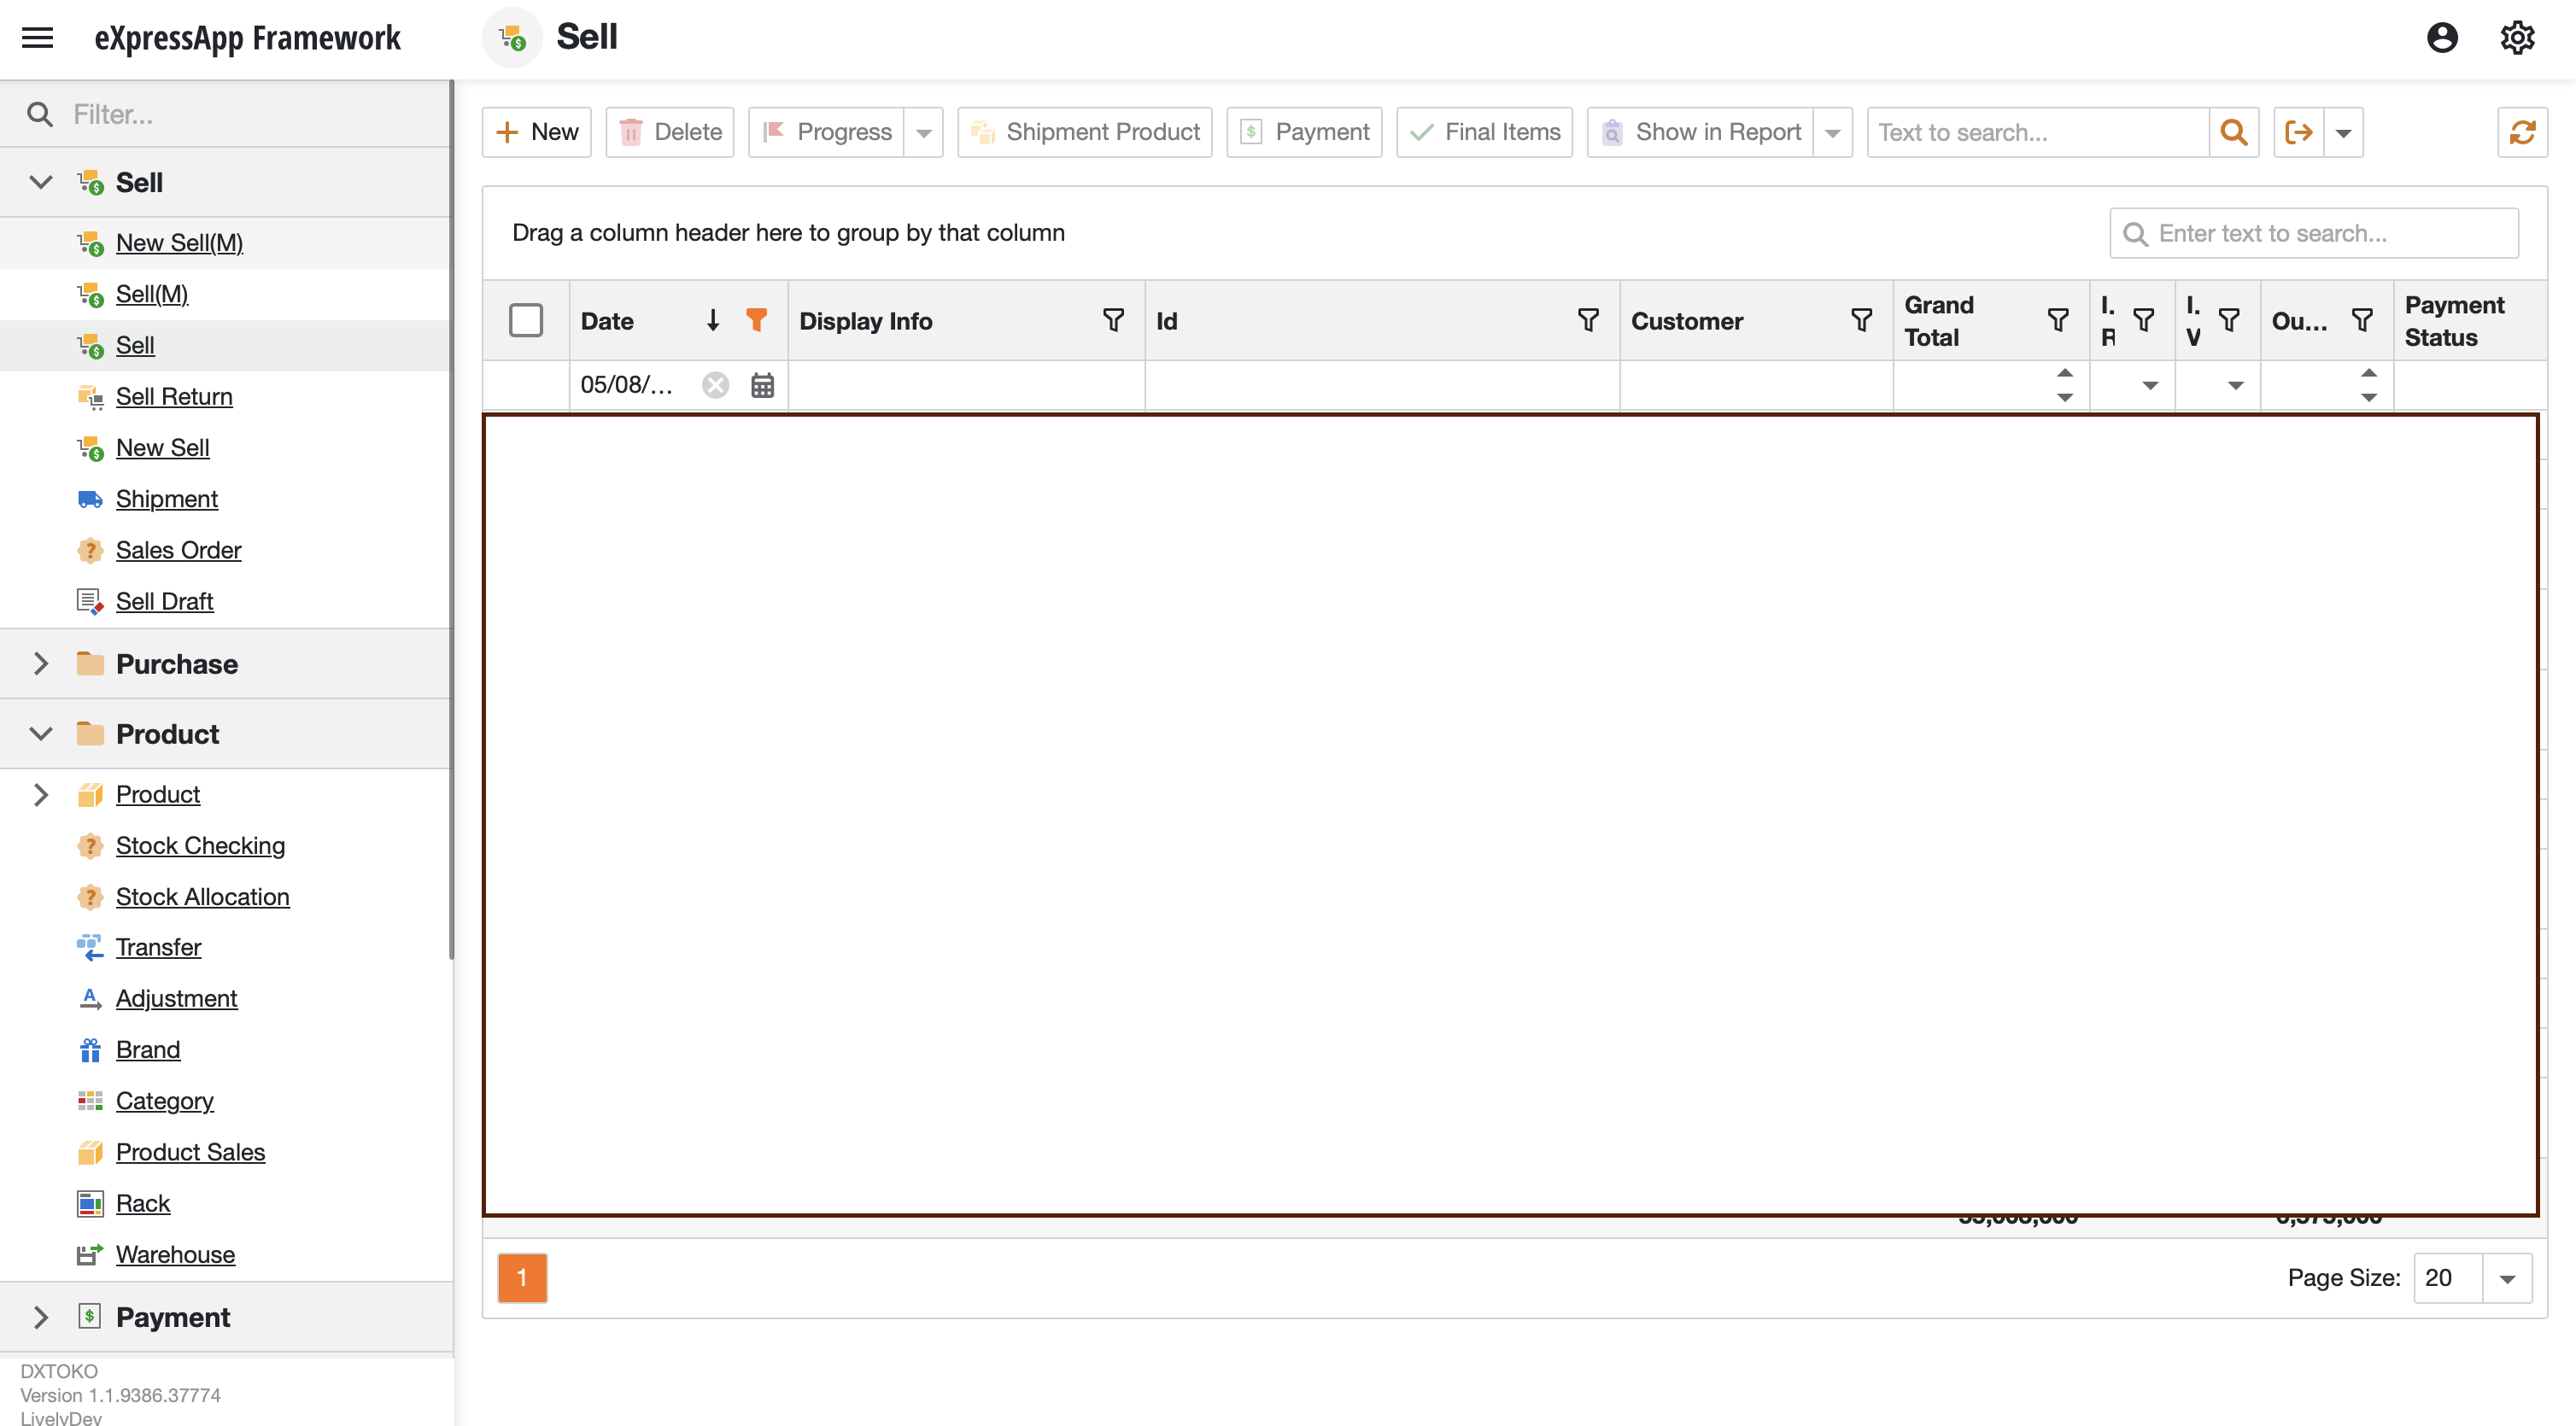Toggle Display Info column filter funnel
The height and width of the screenshot is (1426, 2576).
pos(1113,320)
